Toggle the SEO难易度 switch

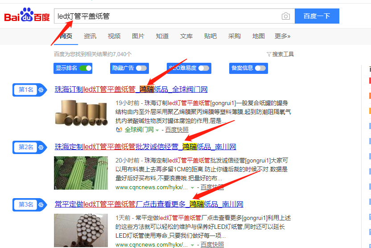(x=204, y=68)
